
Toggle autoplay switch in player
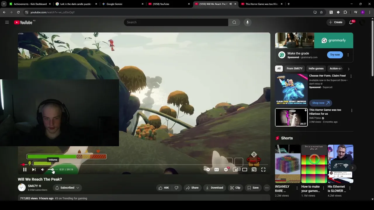pyautogui.click(x=208, y=169)
